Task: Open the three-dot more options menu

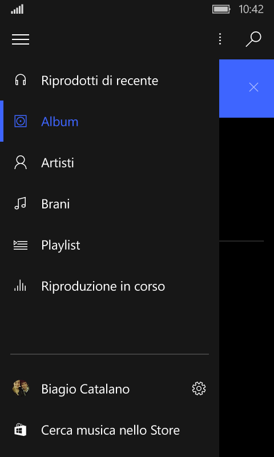Action: pyautogui.click(x=220, y=39)
